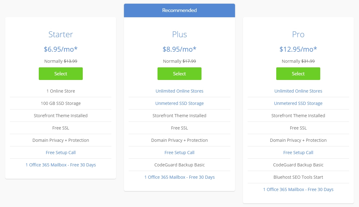
Task: Click the $6.95/mo* price
Action: tap(61, 49)
